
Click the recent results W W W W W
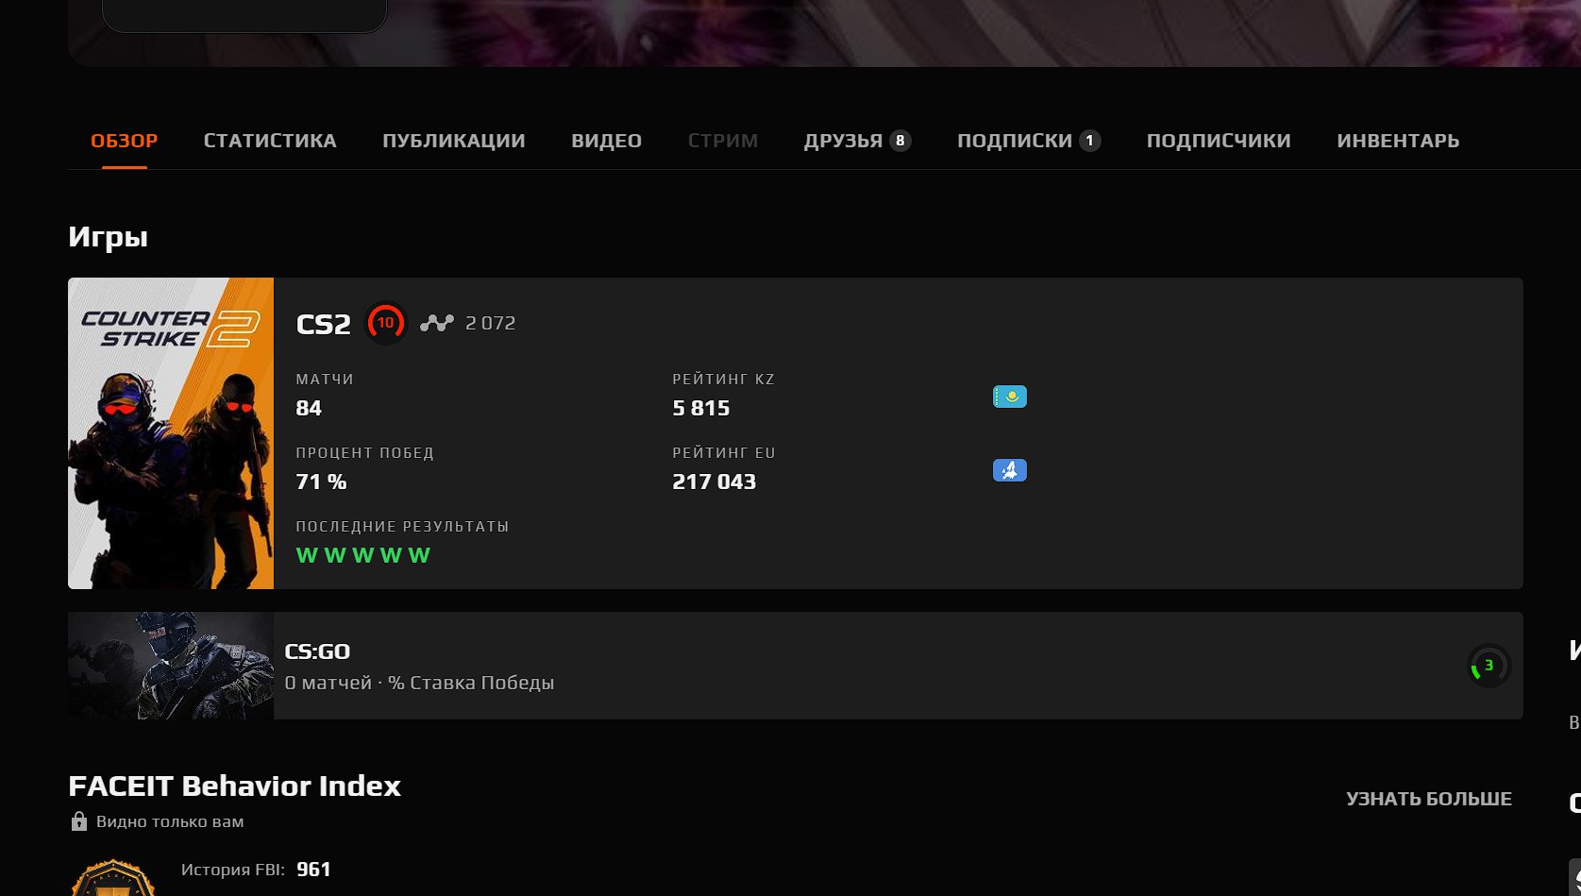(363, 555)
